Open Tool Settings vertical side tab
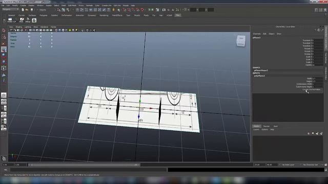 (x=326, y=58)
